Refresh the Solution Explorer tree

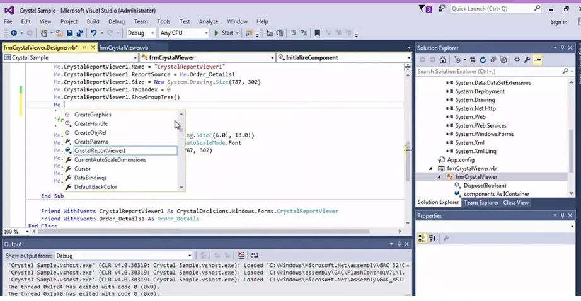[483, 60]
